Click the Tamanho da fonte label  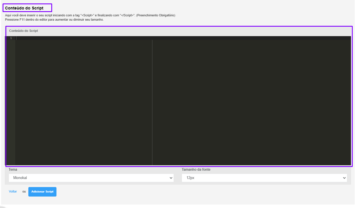point(196,170)
